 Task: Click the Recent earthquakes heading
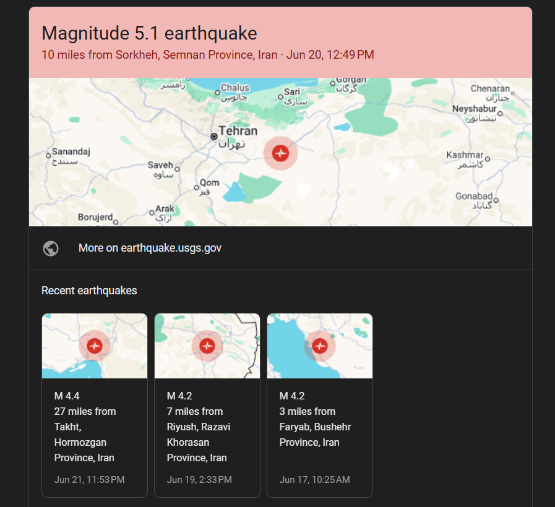pos(89,291)
